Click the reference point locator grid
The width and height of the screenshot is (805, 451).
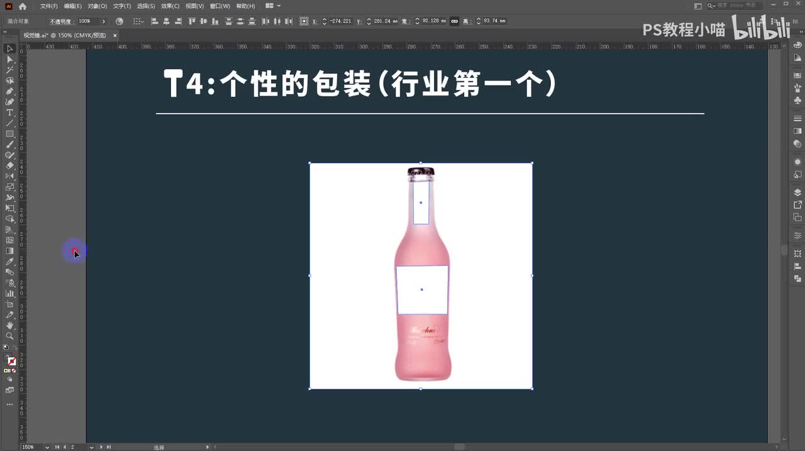tap(304, 21)
